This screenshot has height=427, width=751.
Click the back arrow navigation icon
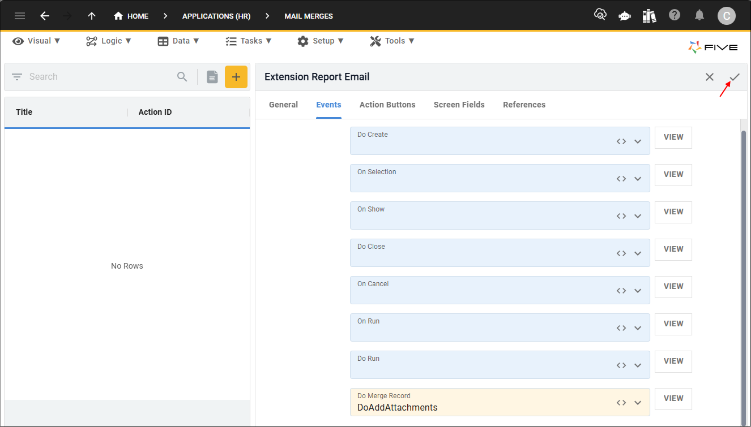pos(45,16)
